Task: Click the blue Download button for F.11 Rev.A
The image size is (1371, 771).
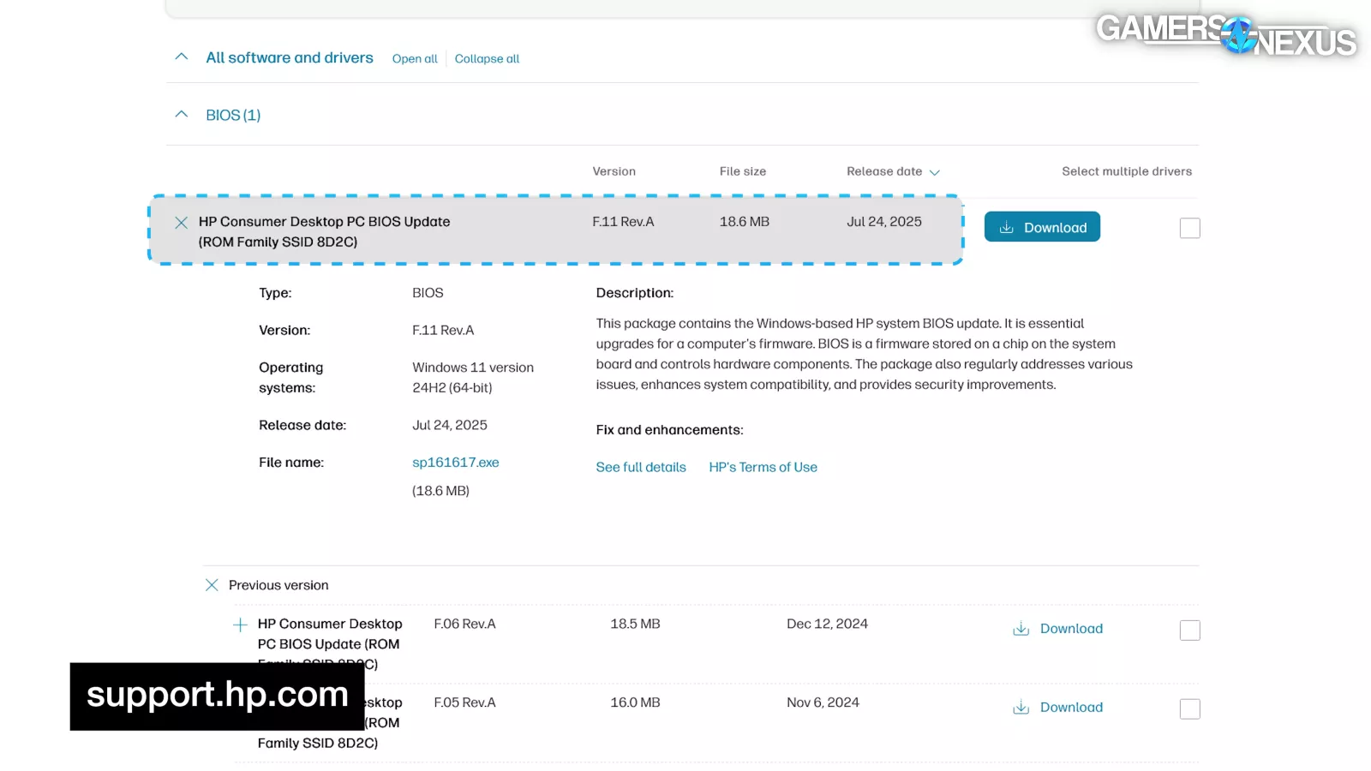Action: (1042, 227)
